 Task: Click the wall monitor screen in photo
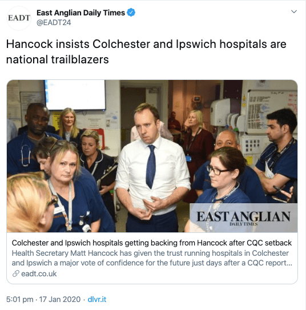coord(75,95)
